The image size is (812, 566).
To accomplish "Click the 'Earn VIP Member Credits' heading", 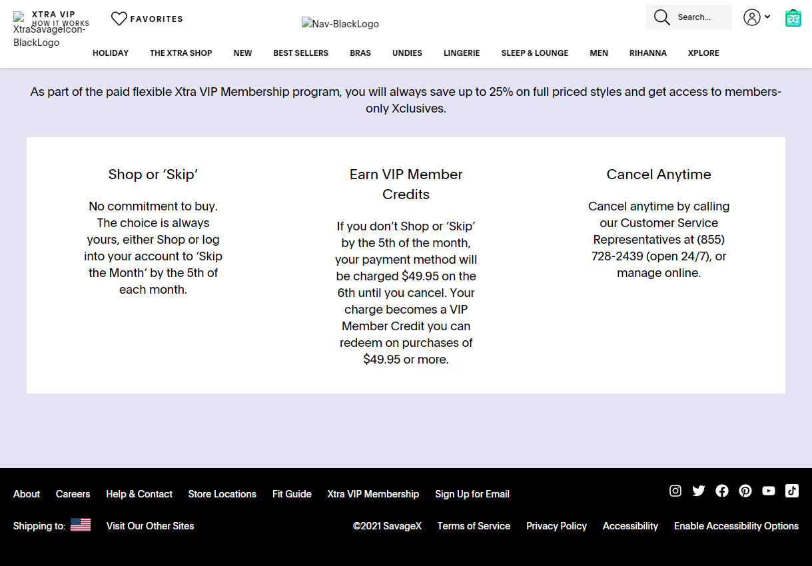I will [406, 184].
